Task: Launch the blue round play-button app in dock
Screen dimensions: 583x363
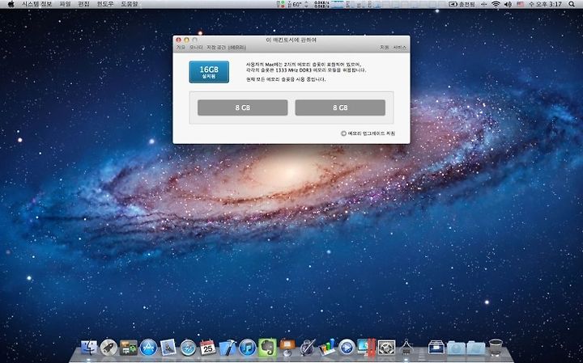Action: click(347, 348)
